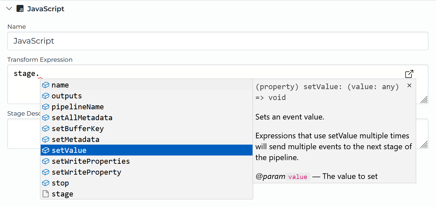Click the property icon beside pipelineName

tap(46, 107)
